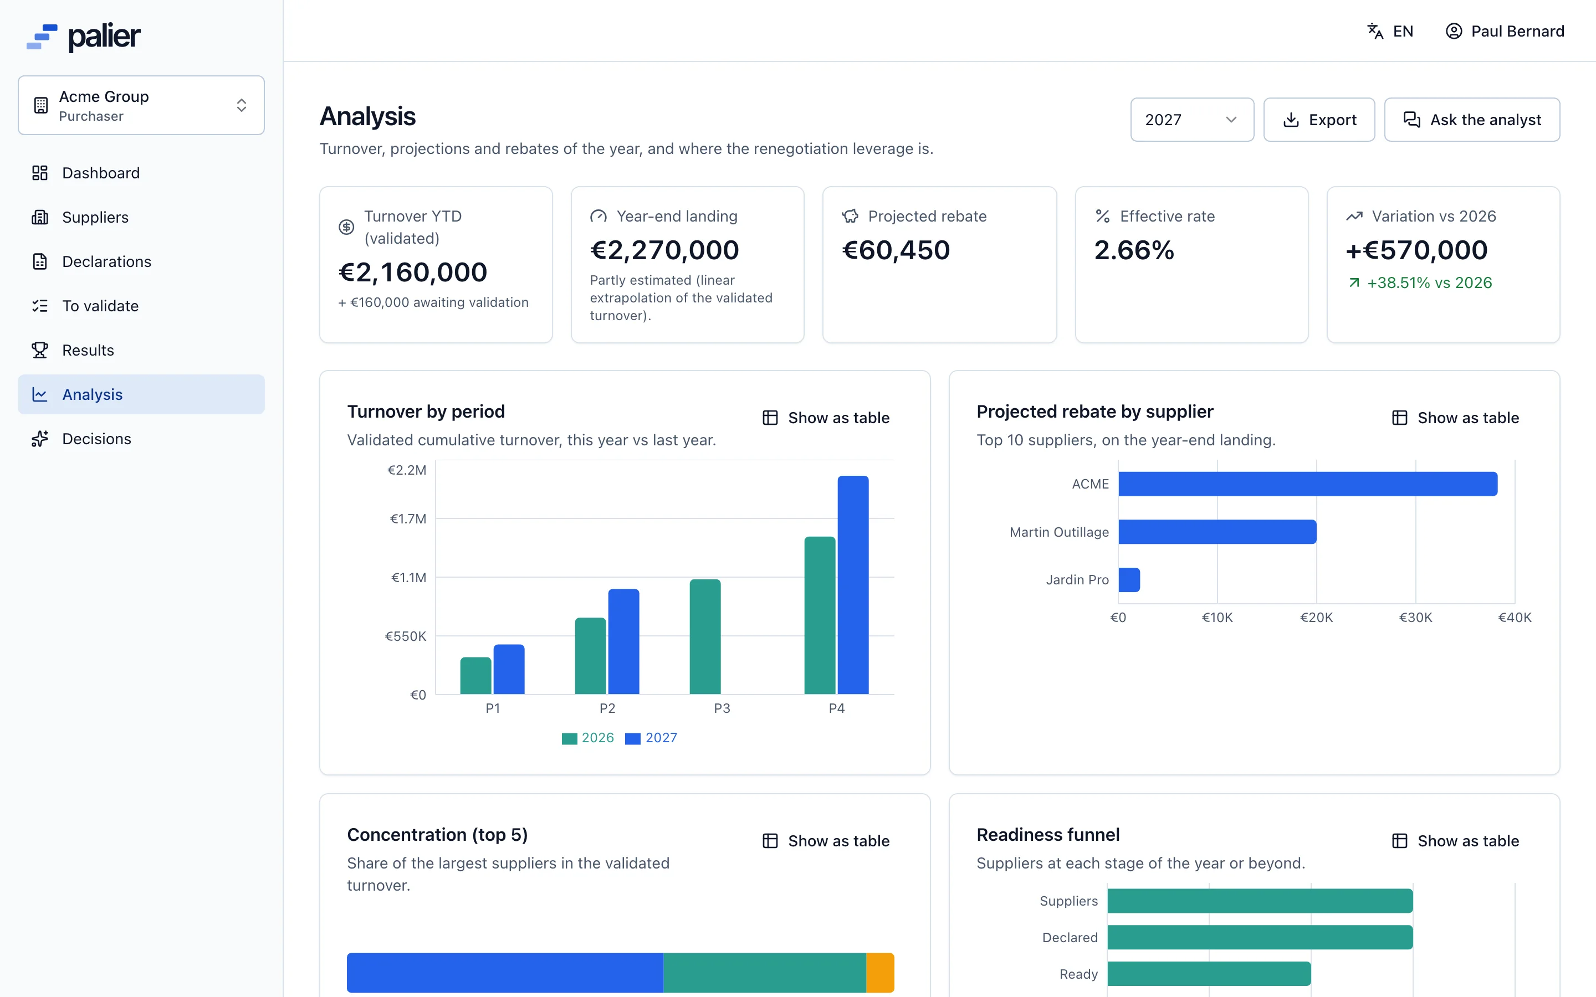Open the Declarations page
This screenshot has width=1596, height=997.
click(141, 261)
